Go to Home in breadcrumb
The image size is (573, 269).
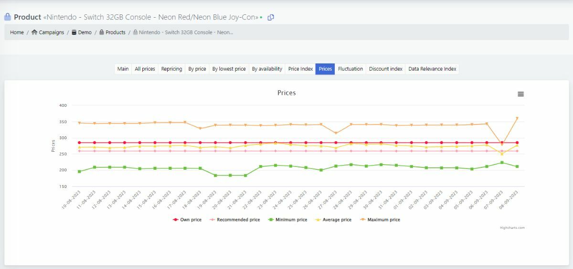[x=17, y=32]
